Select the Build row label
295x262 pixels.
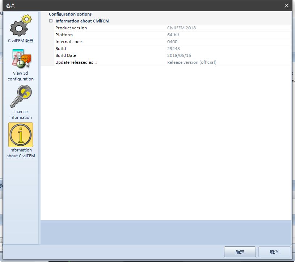click(x=60, y=49)
